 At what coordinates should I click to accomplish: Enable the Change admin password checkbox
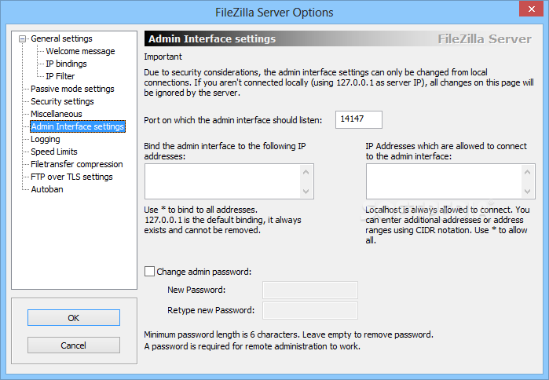(x=149, y=272)
